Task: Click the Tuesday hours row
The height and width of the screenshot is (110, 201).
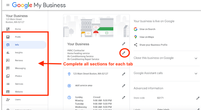Action: pyautogui.click(x=93, y=104)
